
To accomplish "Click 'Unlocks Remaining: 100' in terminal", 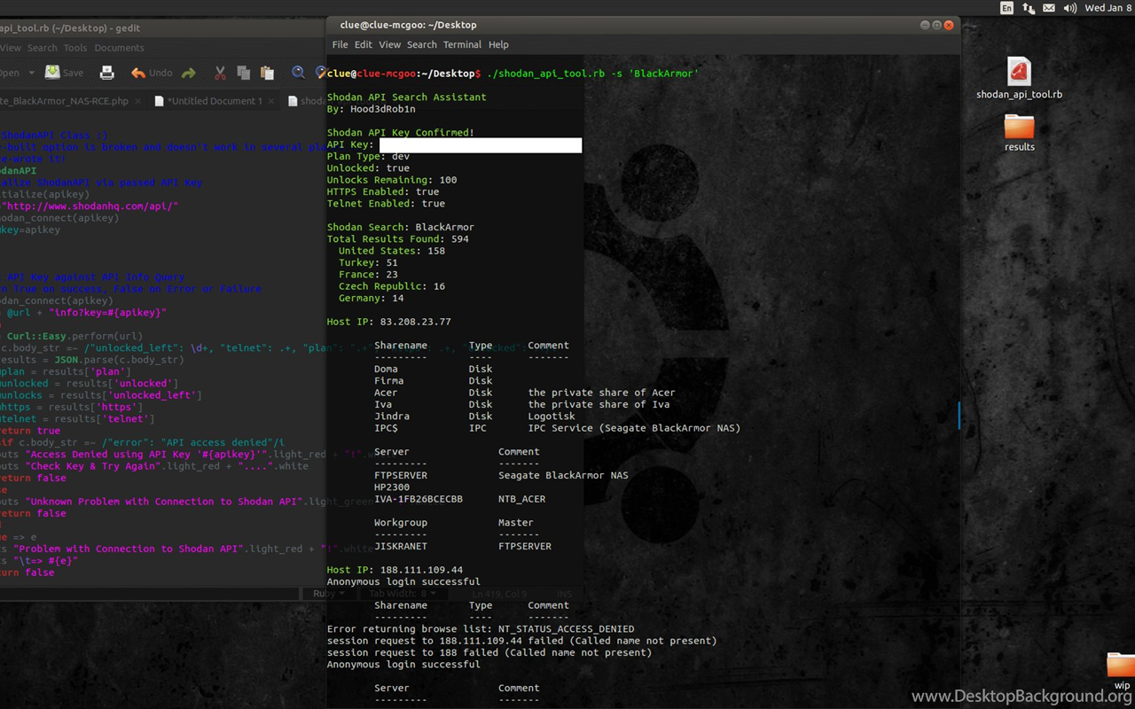I will click(392, 180).
